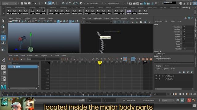
Task: Go to the end of playback range
Action: point(194,94)
